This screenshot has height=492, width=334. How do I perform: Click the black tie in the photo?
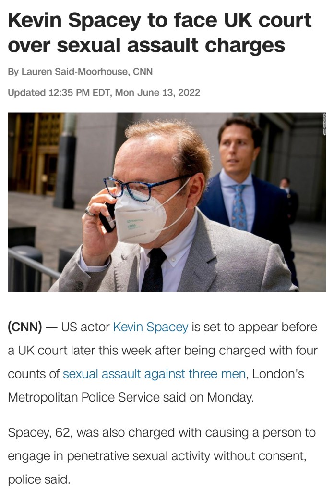point(154,270)
